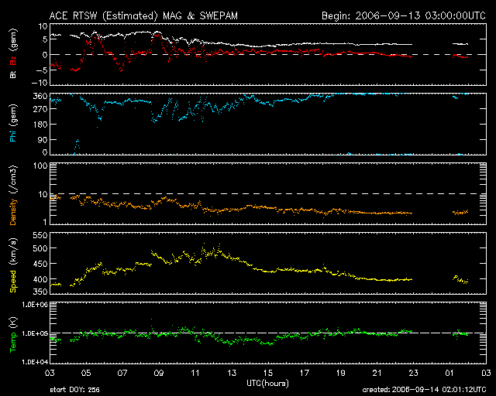The width and height of the screenshot is (496, 396).
Task: Click the 'start DOY: 256' text
Action: 74,390
